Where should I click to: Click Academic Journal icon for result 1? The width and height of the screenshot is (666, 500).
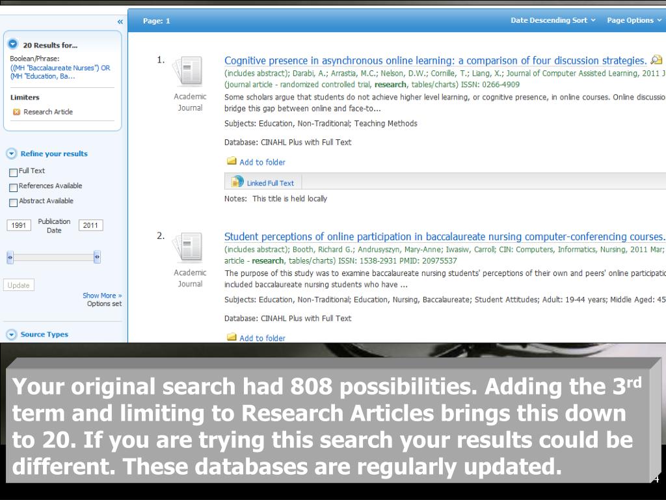[x=187, y=71]
